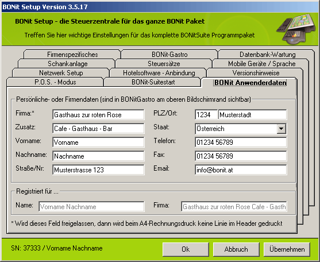Click the A4-Rechnungsdruck footnote text
320x262 pixels.
point(146,224)
